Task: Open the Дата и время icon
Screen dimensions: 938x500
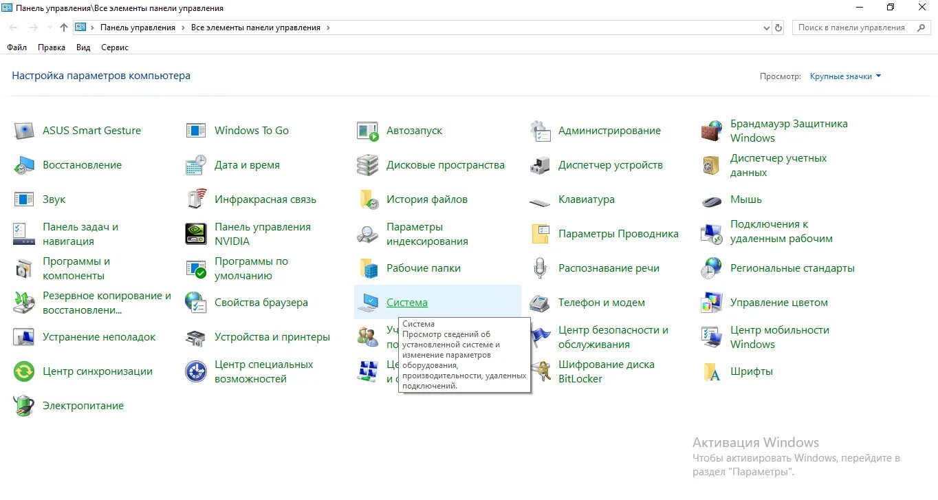Action: click(x=196, y=165)
